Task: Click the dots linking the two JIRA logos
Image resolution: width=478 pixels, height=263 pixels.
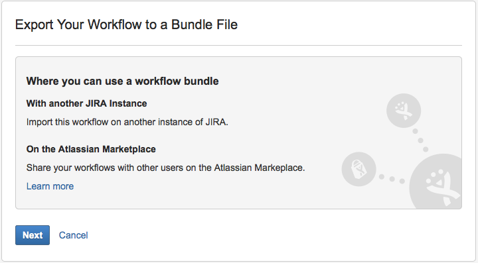Action: coord(420,140)
